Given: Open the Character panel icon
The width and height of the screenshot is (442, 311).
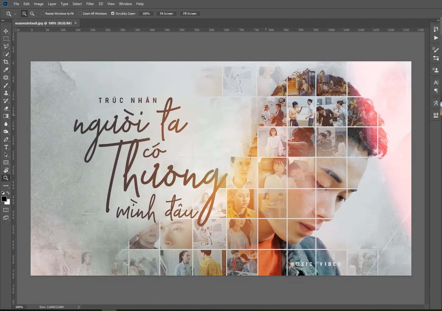Looking at the screenshot, I should [436, 82].
